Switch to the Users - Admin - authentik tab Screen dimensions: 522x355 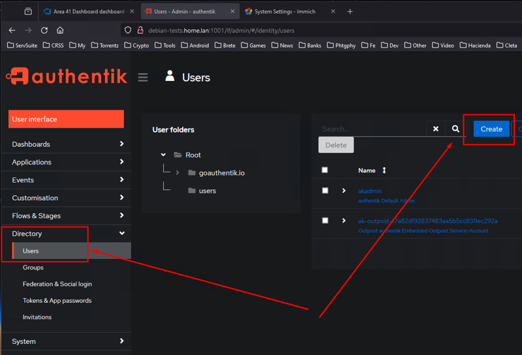click(x=190, y=12)
